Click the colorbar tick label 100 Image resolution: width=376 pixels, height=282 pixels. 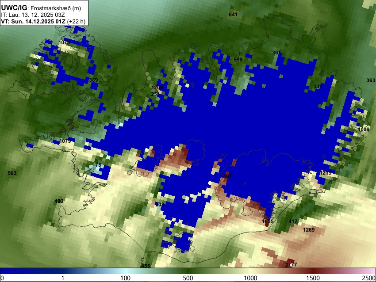pos(126,278)
